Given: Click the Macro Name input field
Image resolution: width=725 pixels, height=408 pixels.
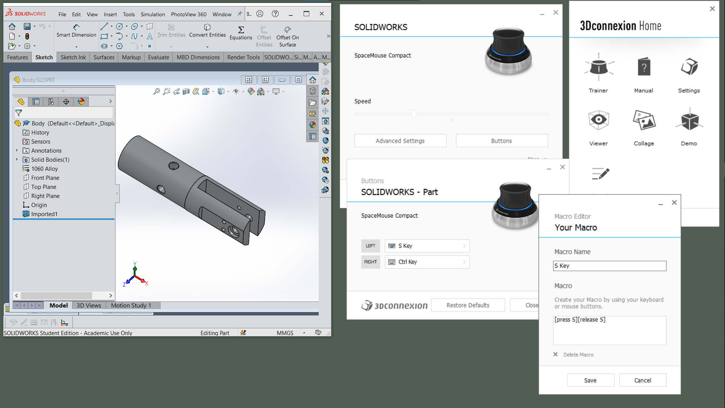Looking at the screenshot, I should 609,266.
